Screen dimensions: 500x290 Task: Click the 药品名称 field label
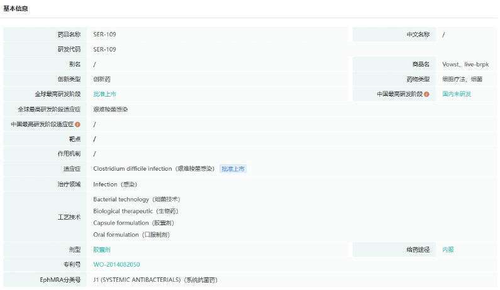69,35
